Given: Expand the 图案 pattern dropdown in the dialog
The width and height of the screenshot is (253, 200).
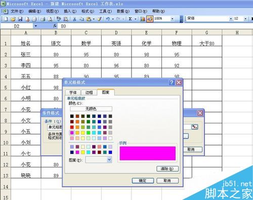Looking at the screenshot, I should (109, 159).
